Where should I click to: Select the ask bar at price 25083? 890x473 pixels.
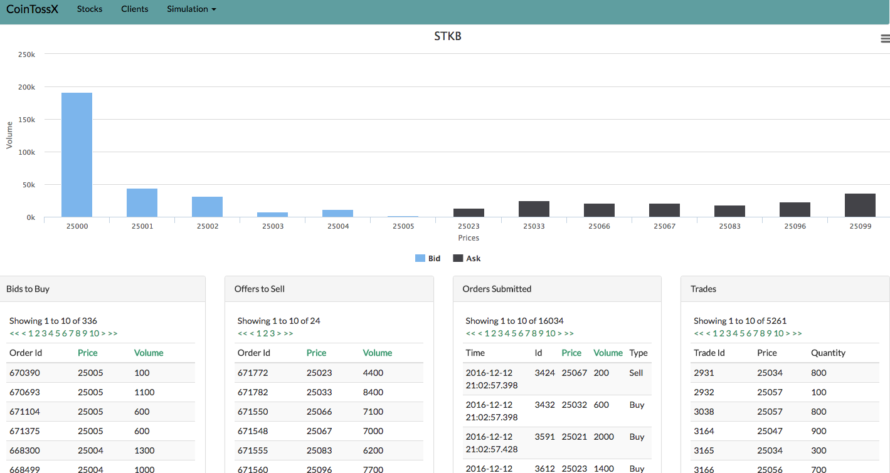pos(729,211)
